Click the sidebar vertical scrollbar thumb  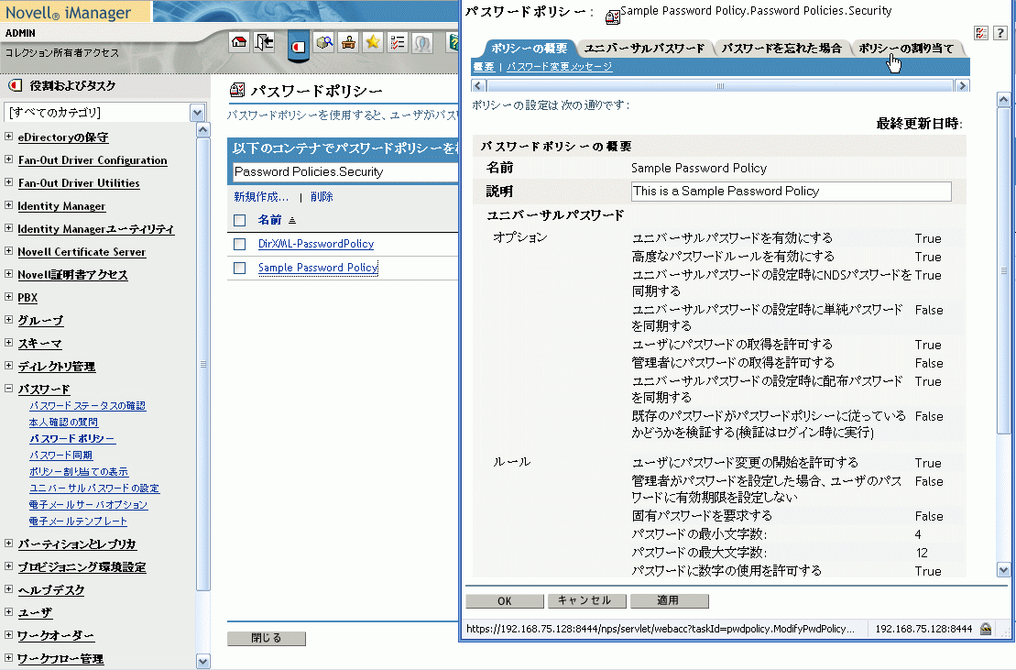202,364
